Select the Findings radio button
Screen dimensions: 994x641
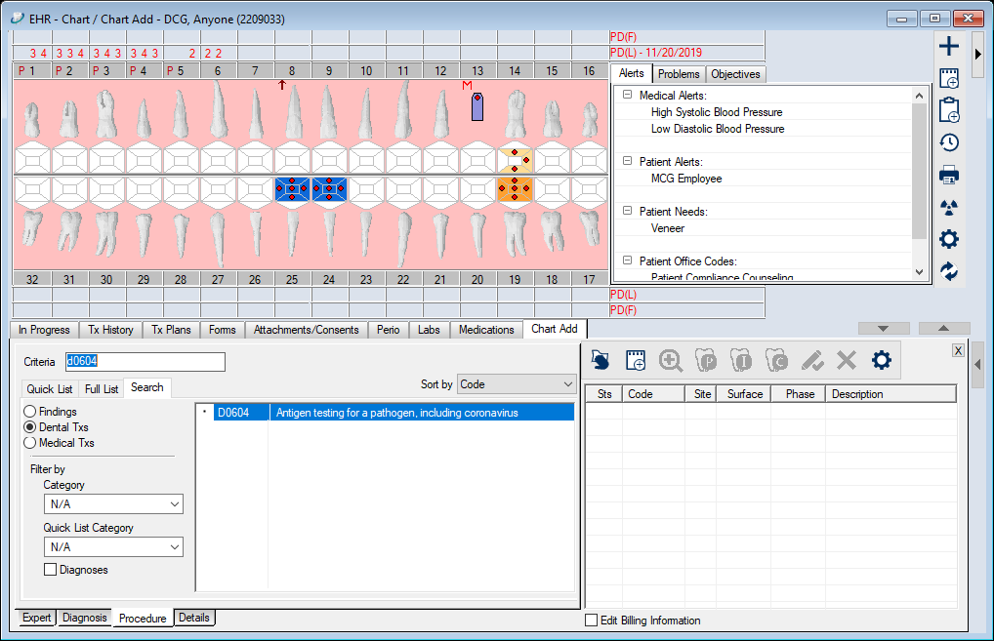[31, 412]
